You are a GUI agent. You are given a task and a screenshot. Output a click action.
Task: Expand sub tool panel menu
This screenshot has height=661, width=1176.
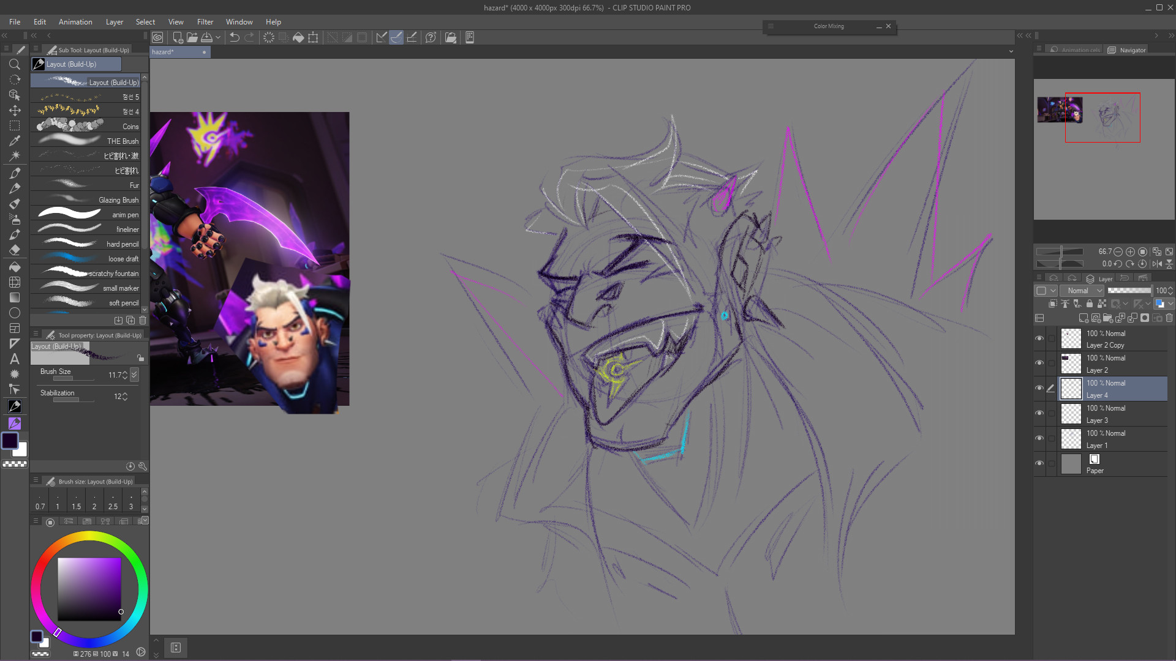[36, 49]
